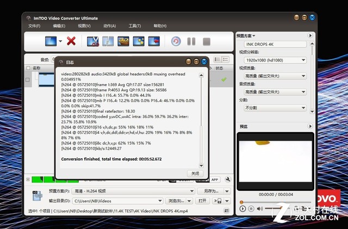Open the Clip tool with scissors icon
Viewport: 348px width, 229px height.
tap(93, 41)
